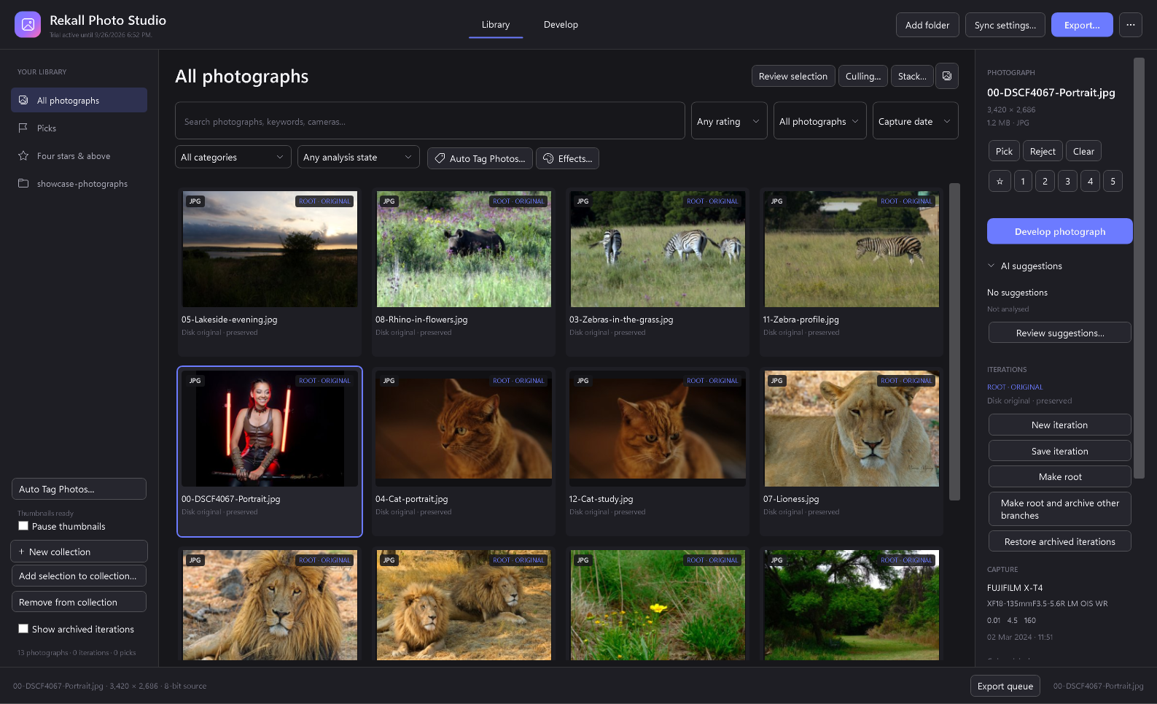1157x704 pixels.
Task: Open Review suggestions...
Action: (1059, 333)
